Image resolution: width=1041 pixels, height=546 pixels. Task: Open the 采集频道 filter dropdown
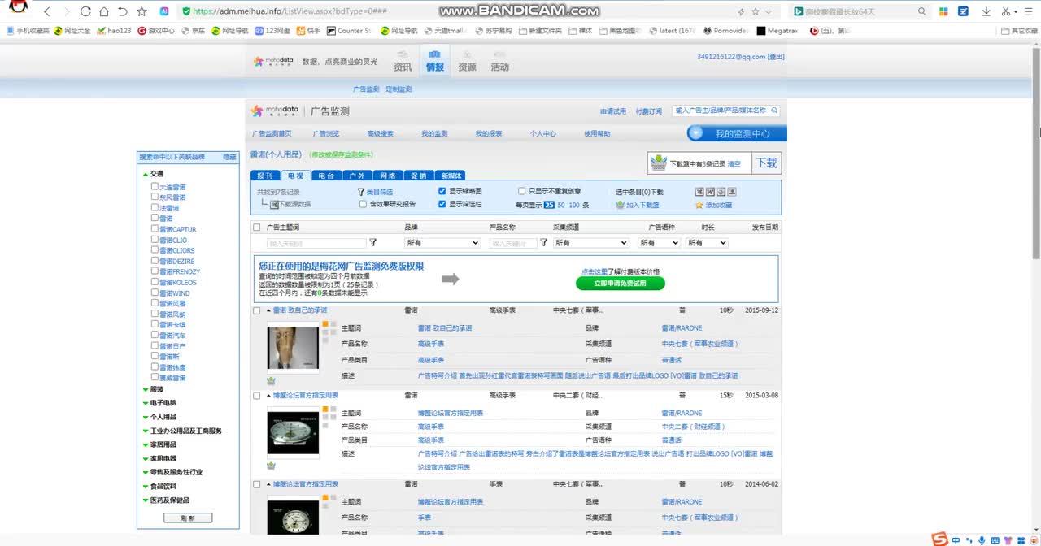(x=591, y=243)
